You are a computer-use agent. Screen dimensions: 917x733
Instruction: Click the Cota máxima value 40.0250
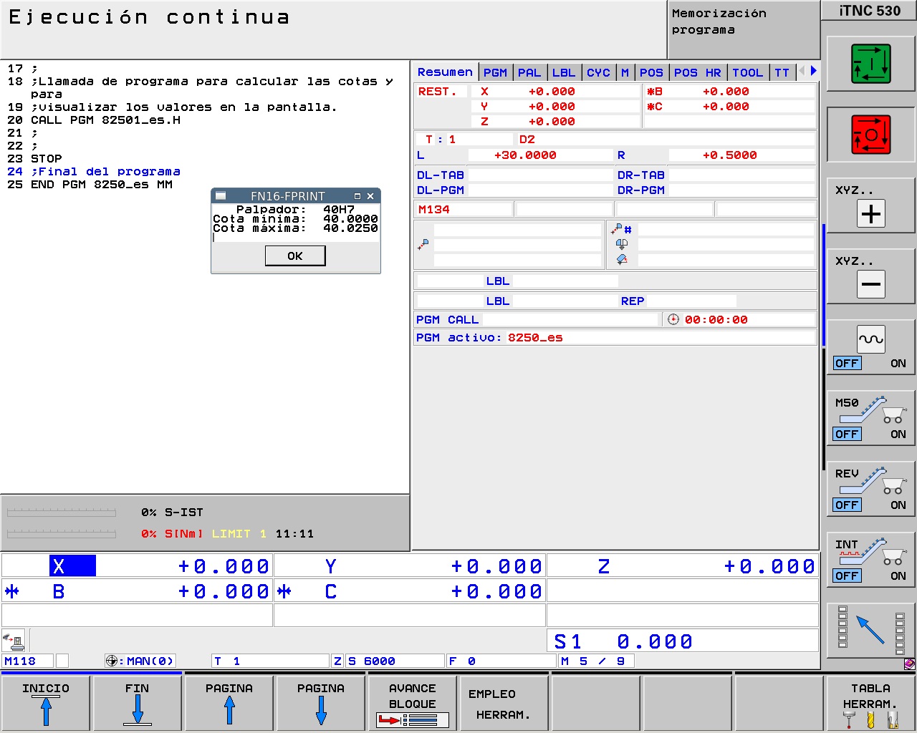coord(350,228)
